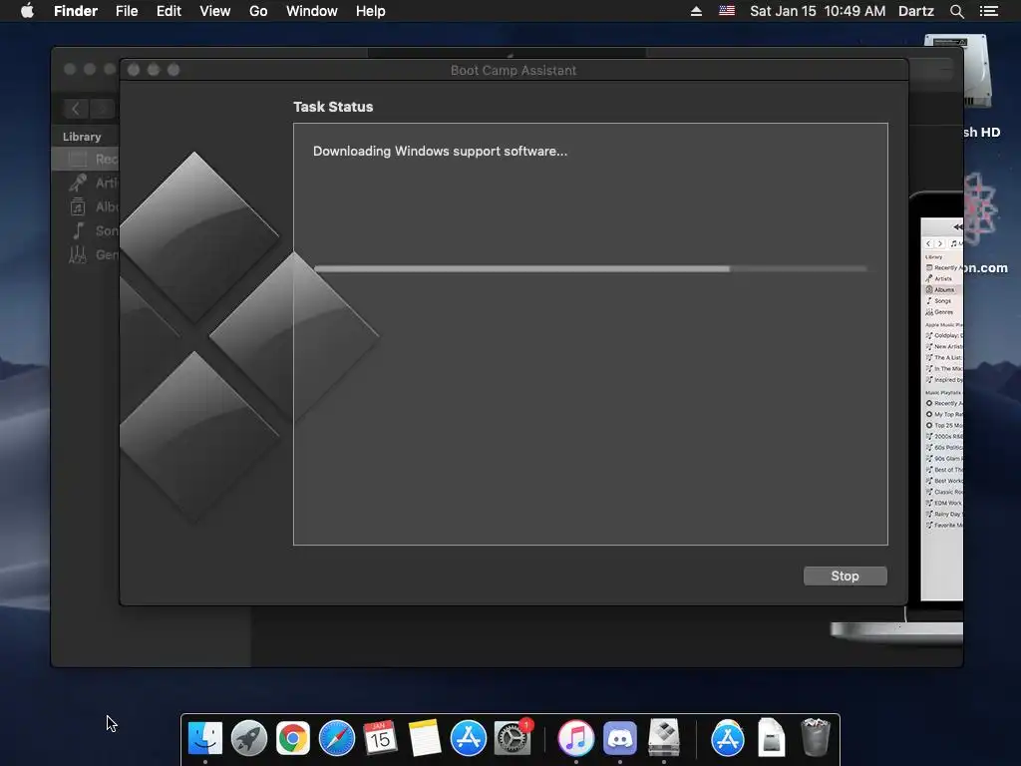
Task: Open Notification Center list icon
Action: pos(989,11)
